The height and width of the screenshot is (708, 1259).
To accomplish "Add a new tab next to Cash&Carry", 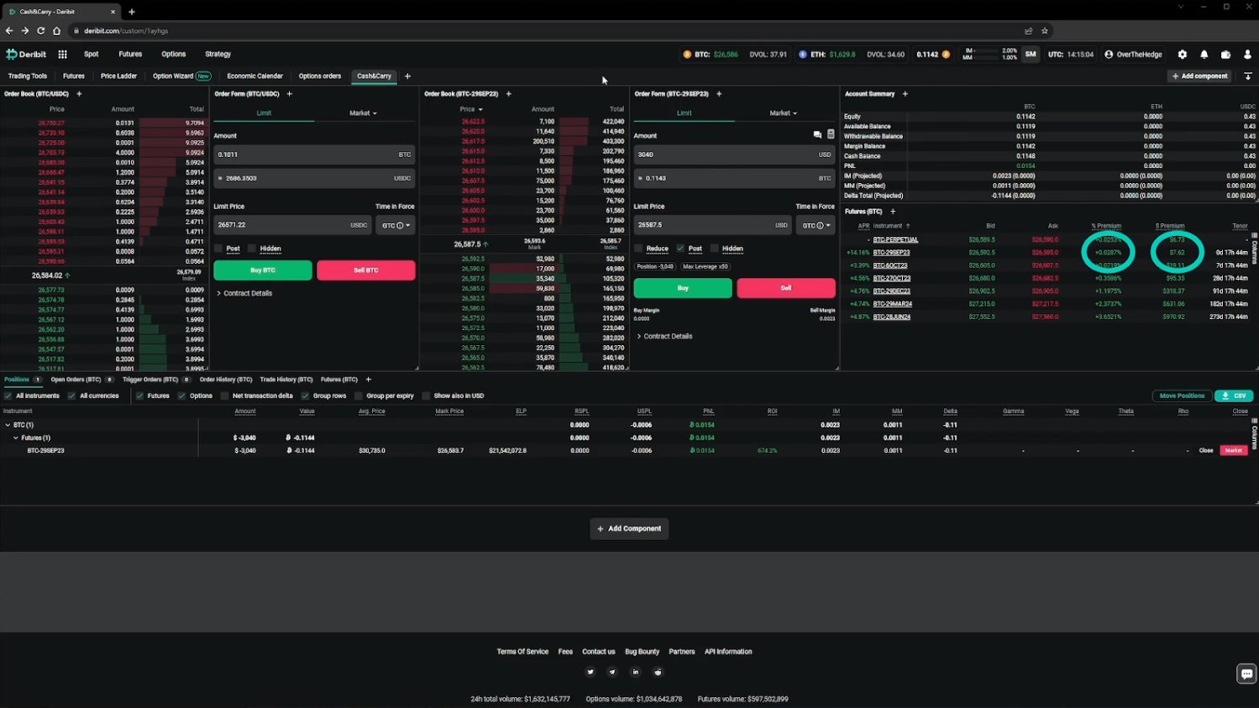I will [407, 76].
